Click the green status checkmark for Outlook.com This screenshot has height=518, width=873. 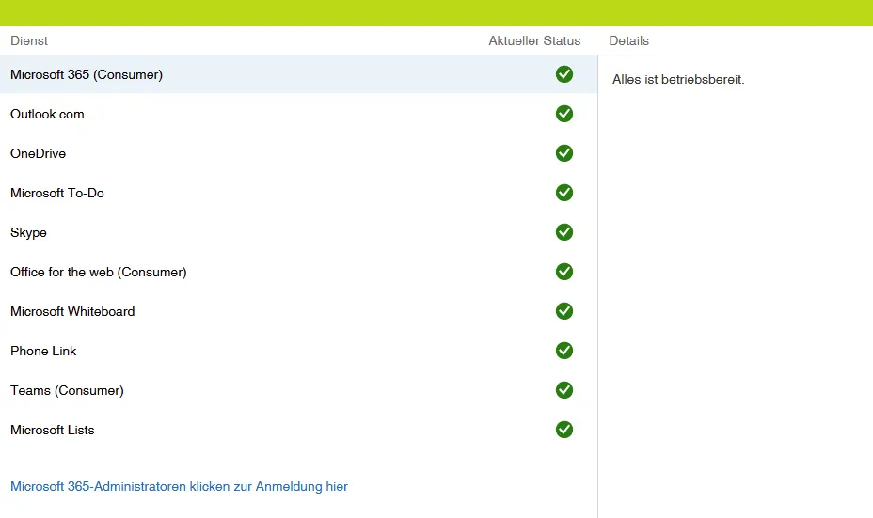(564, 114)
